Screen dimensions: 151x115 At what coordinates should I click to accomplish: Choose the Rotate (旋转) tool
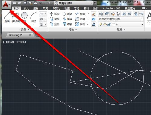pyautogui.click(x=67, y=14)
